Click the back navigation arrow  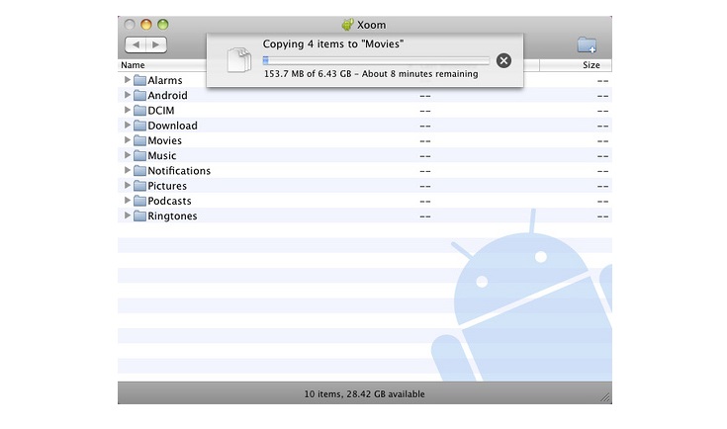(136, 45)
